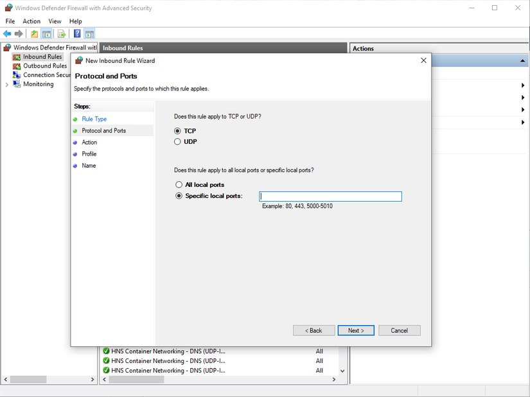Image resolution: width=530 pixels, height=397 pixels.
Task: Click the Up one level folder icon
Action: pyautogui.click(x=34, y=33)
